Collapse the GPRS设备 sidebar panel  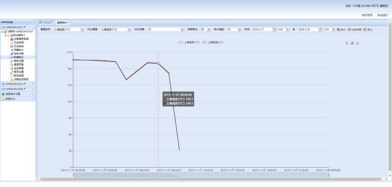33,22
